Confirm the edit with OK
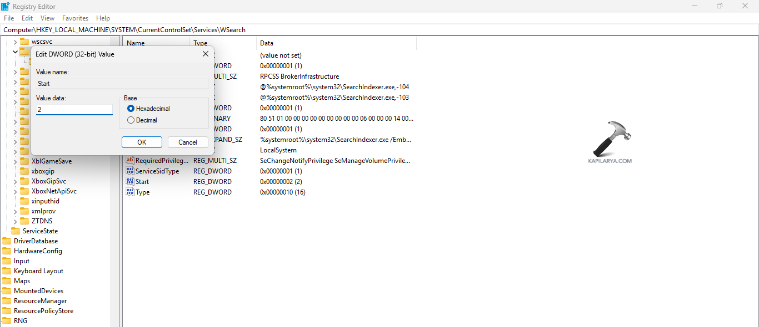This screenshot has width=759, height=327. tap(142, 142)
